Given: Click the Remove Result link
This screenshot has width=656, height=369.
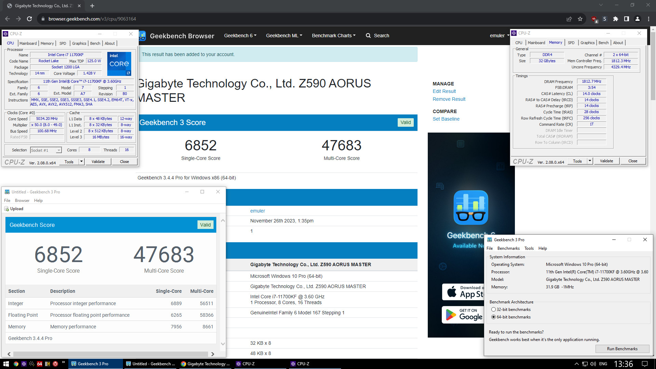Looking at the screenshot, I should coord(449,99).
